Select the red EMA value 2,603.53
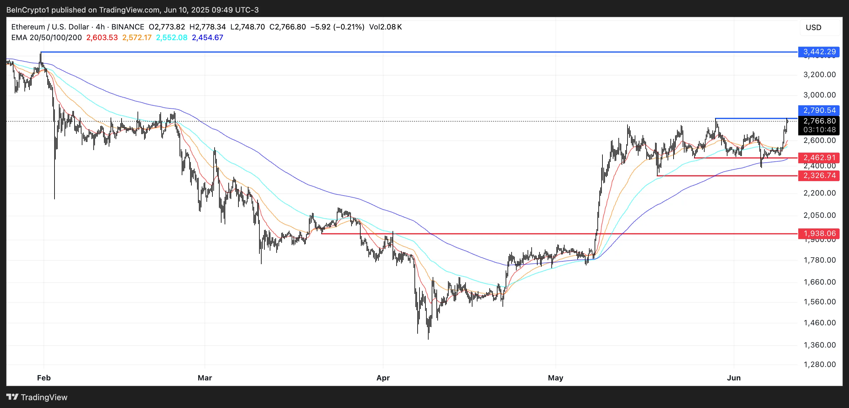The image size is (849, 408). click(102, 38)
